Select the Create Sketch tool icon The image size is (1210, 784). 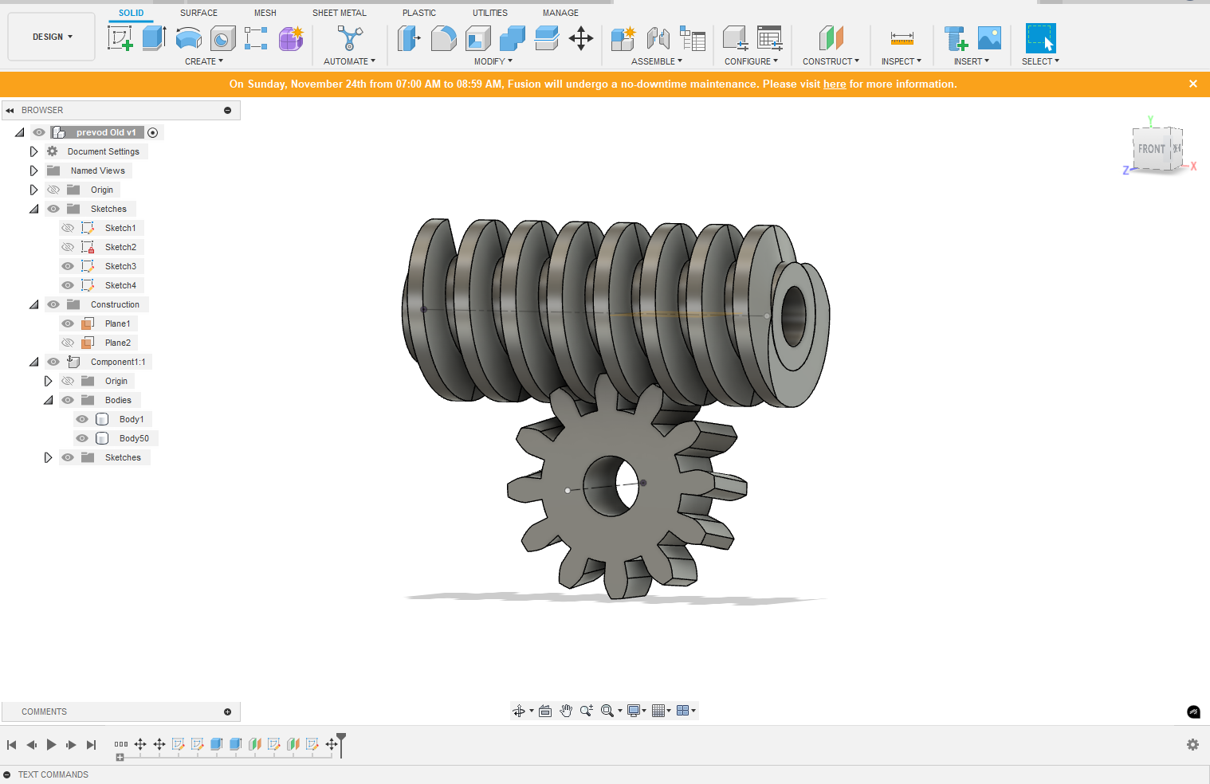[120, 37]
